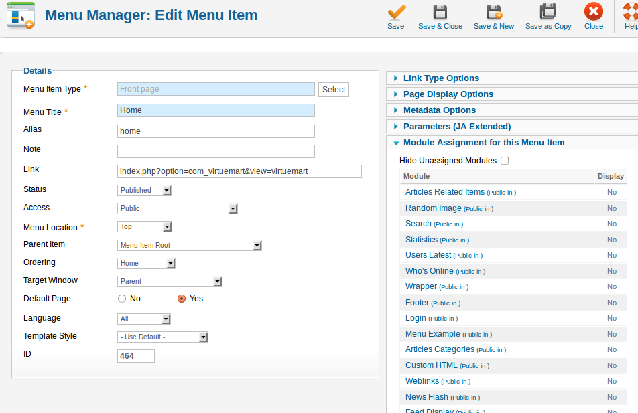
Task: Collapse Module Assignment for this Menu Item
Action: (483, 143)
